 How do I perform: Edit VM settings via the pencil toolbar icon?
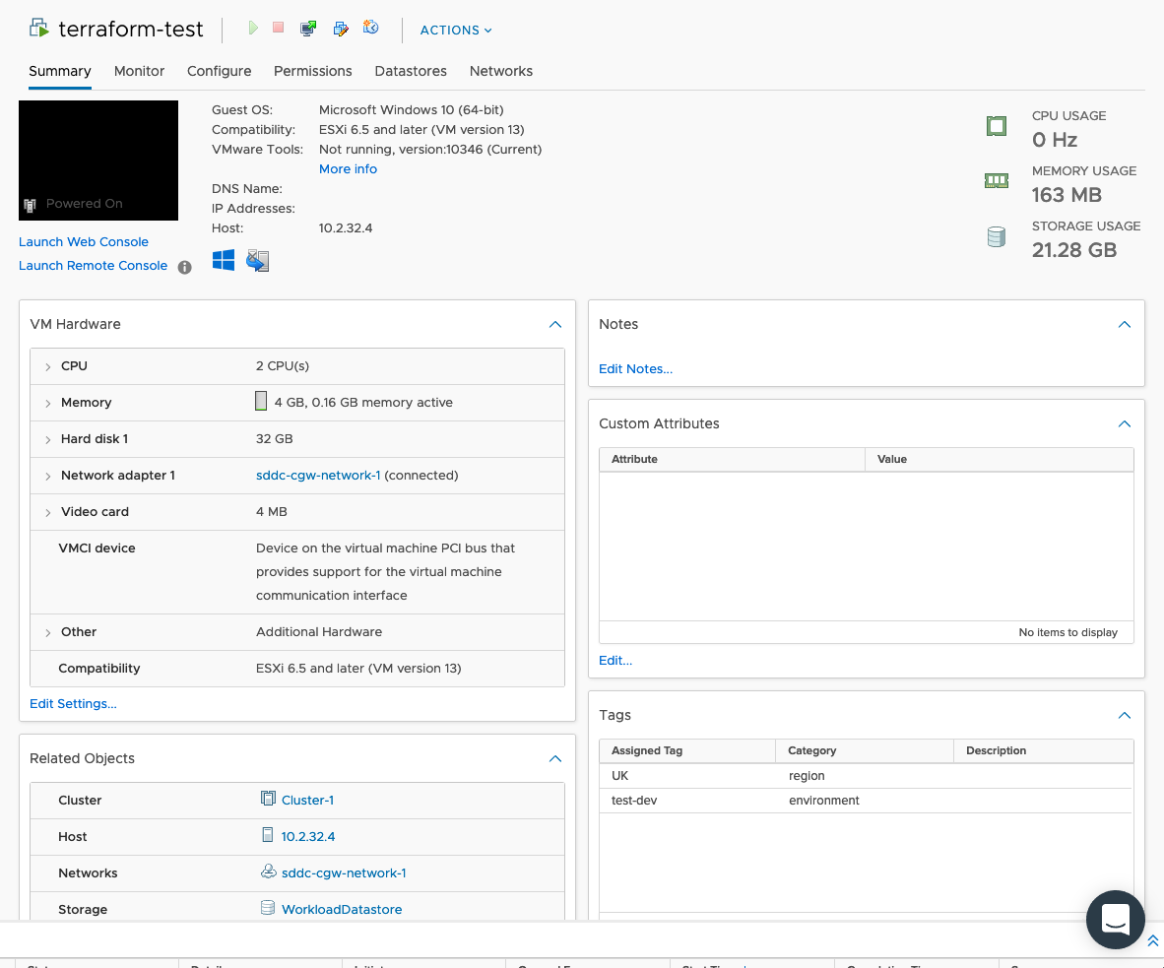340,29
